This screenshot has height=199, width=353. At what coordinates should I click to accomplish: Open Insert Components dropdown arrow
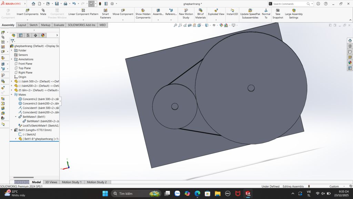(x=28, y=20)
